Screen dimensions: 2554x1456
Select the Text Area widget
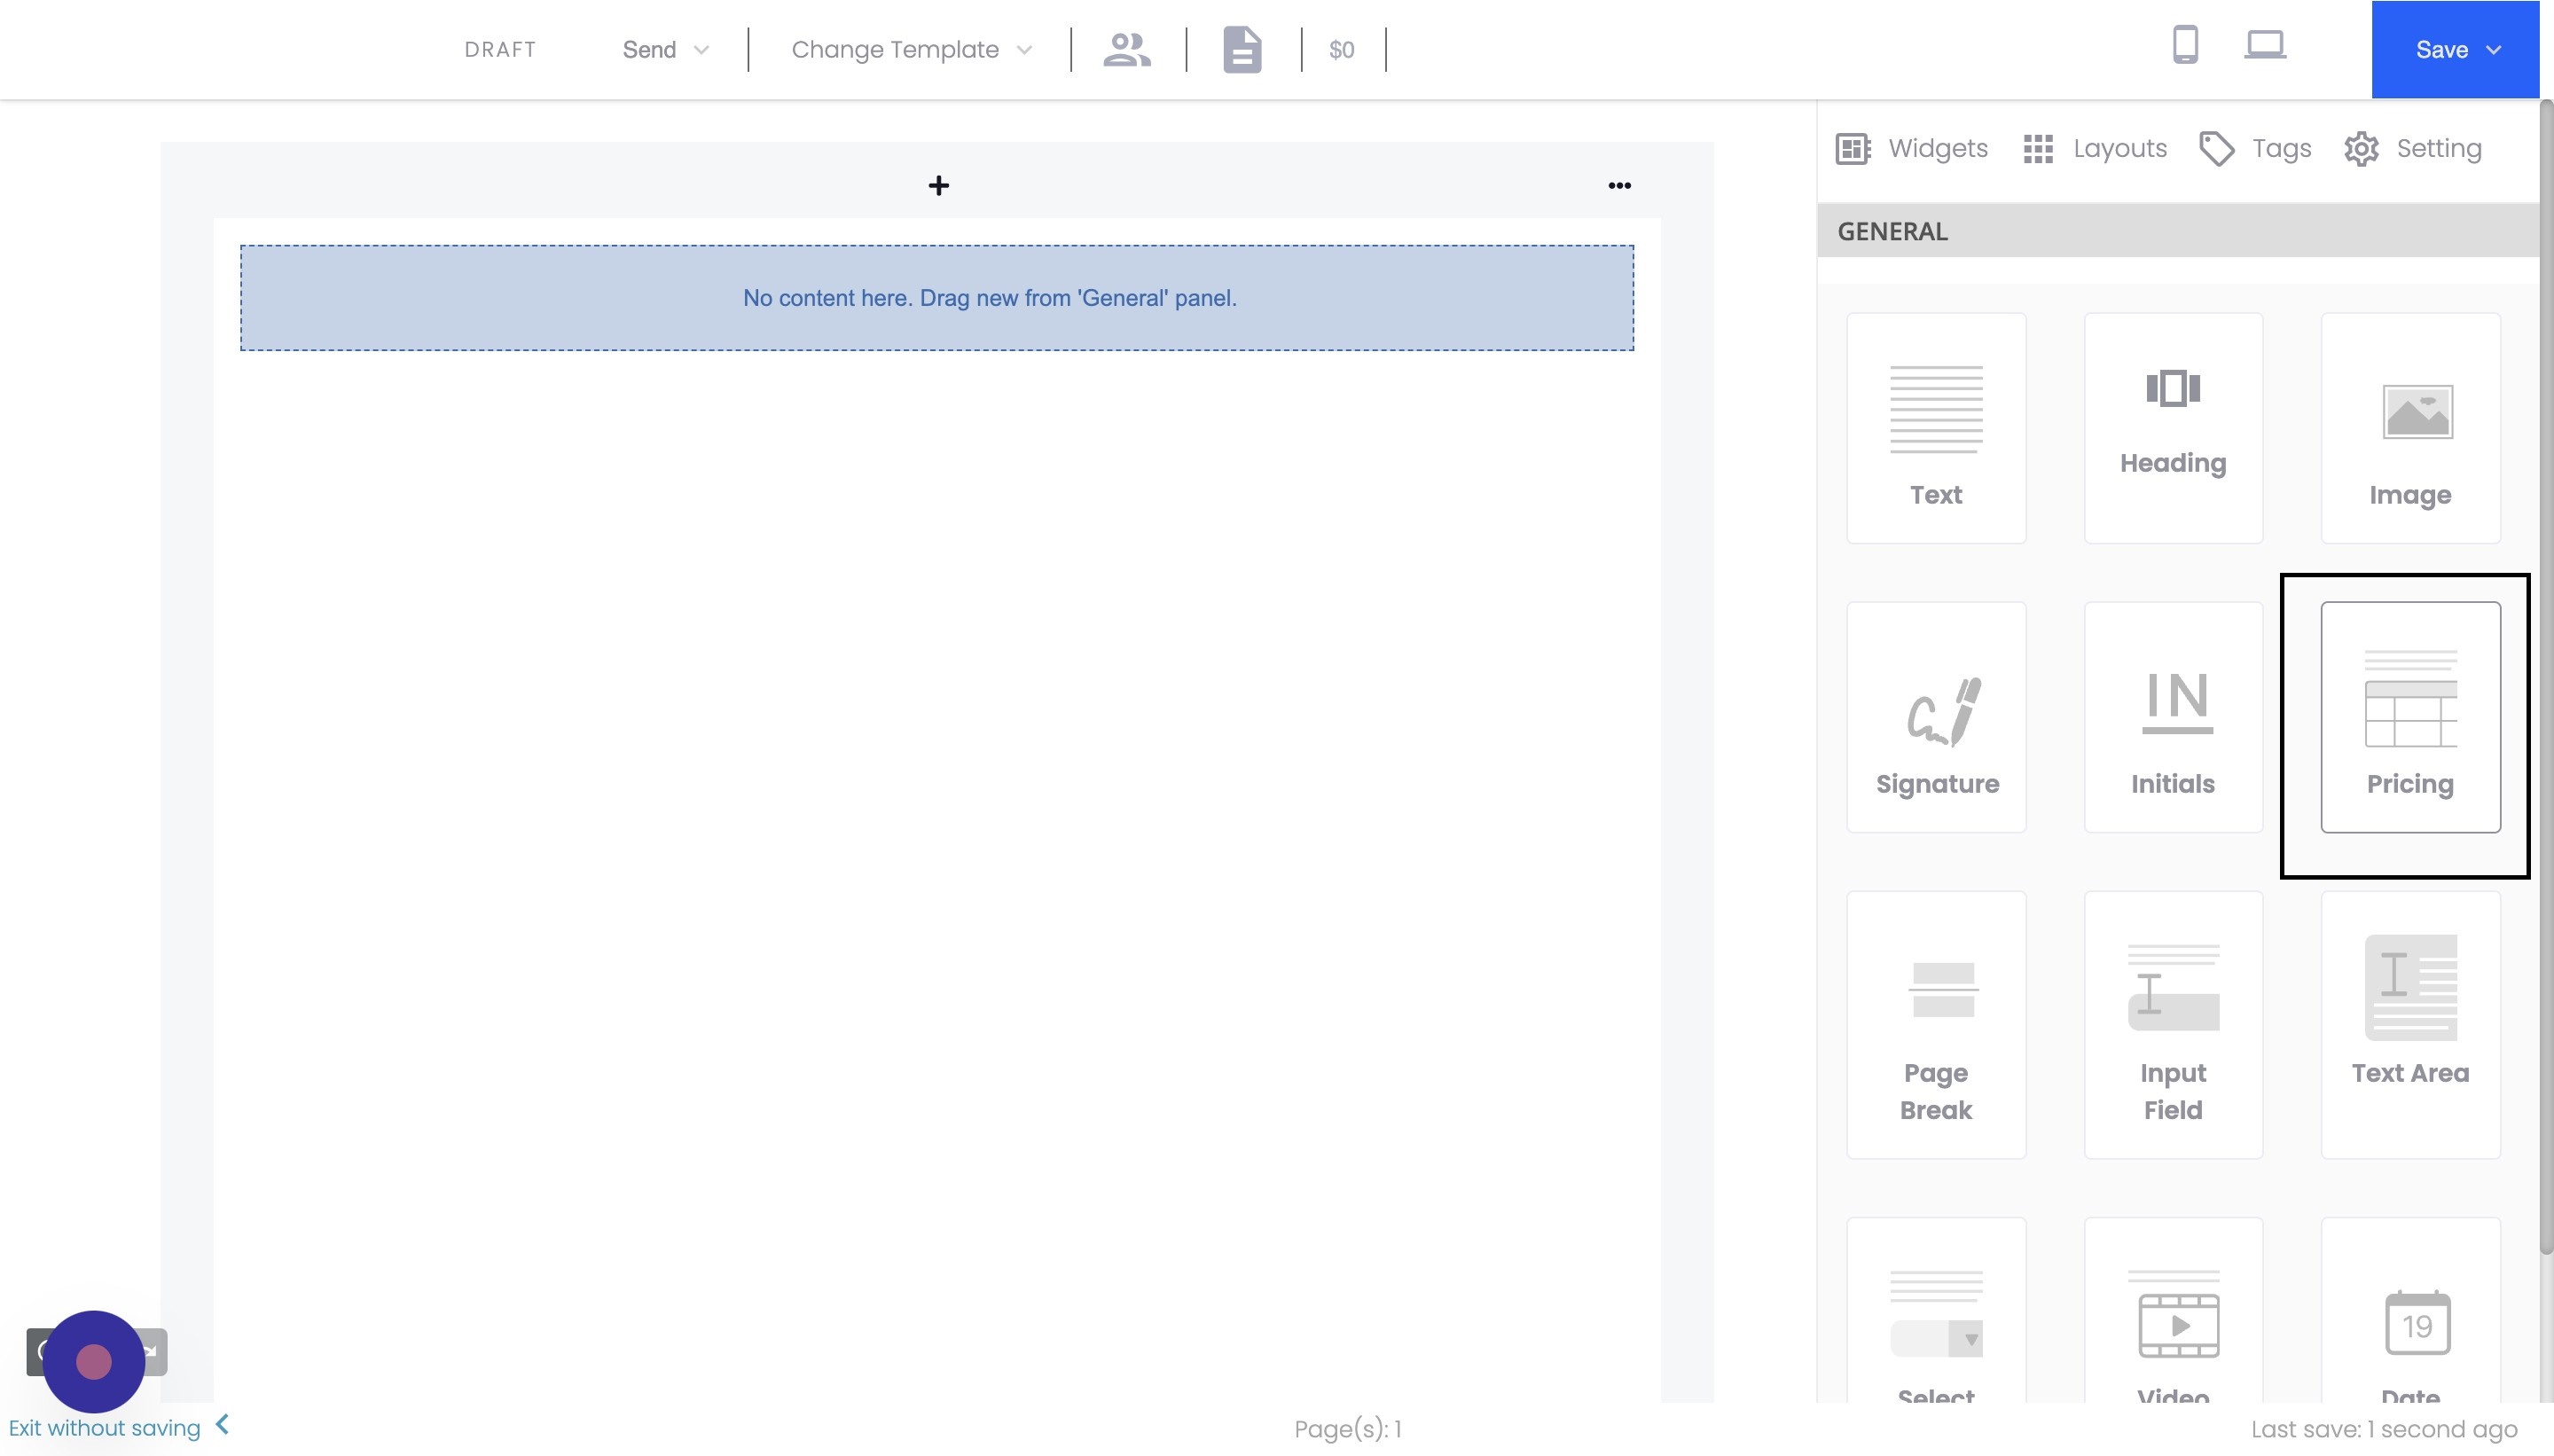tap(2409, 1025)
